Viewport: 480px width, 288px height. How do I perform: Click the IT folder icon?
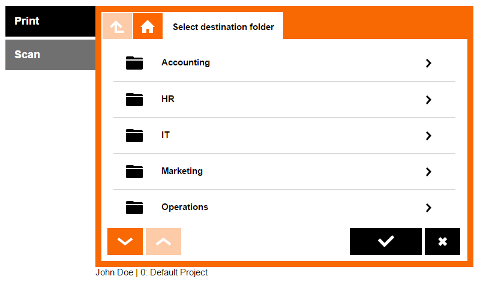click(x=134, y=136)
